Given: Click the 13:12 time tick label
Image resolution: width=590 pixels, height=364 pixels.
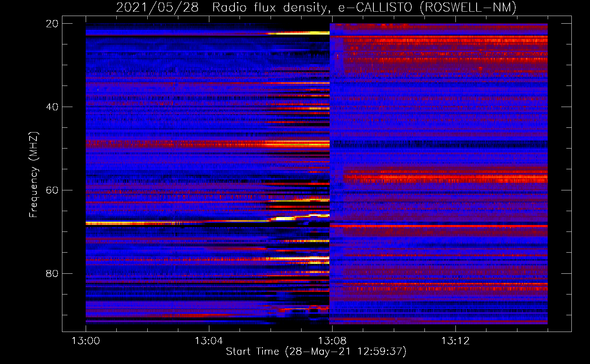Looking at the screenshot, I should click(x=455, y=341).
